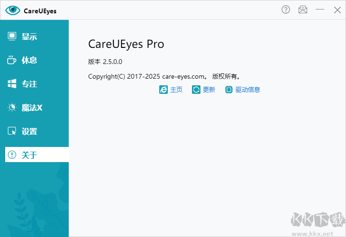Click the chip driver info icon

tap(229, 90)
